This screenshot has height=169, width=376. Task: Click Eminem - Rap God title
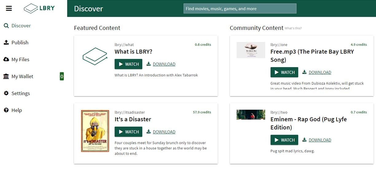(x=308, y=123)
